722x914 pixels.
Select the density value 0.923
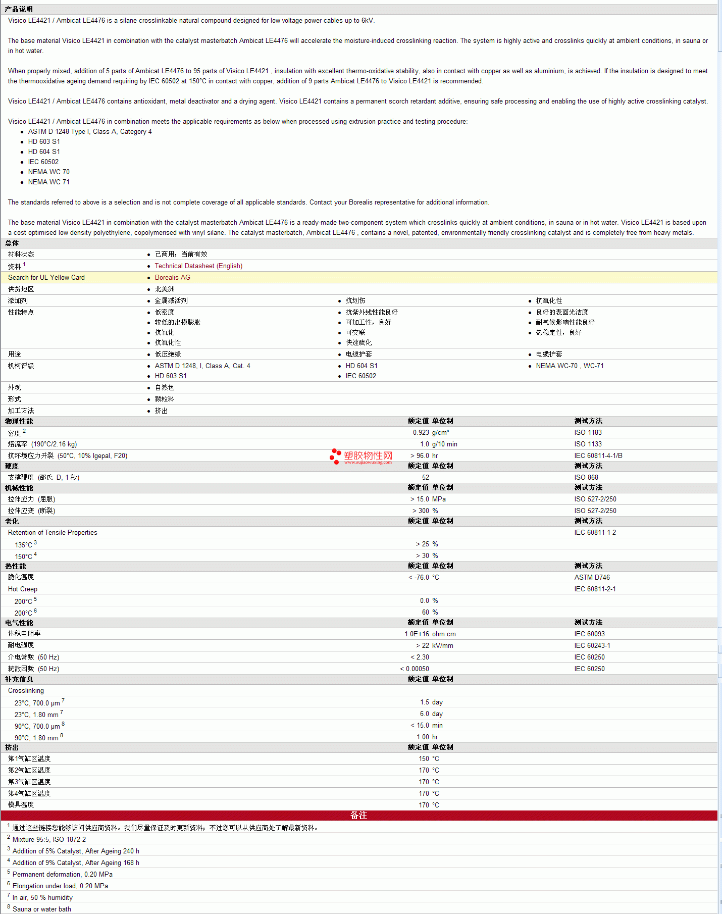pos(421,432)
